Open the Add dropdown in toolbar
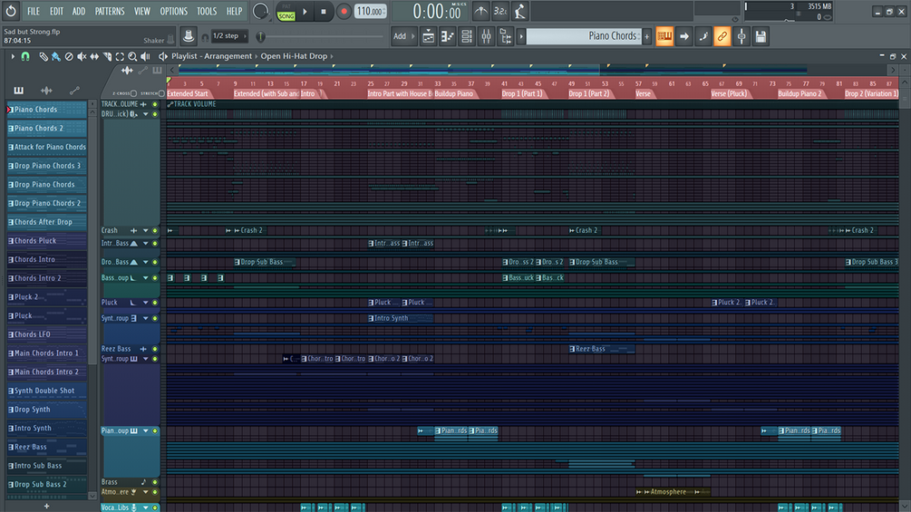This screenshot has height=512, width=911. [403, 36]
